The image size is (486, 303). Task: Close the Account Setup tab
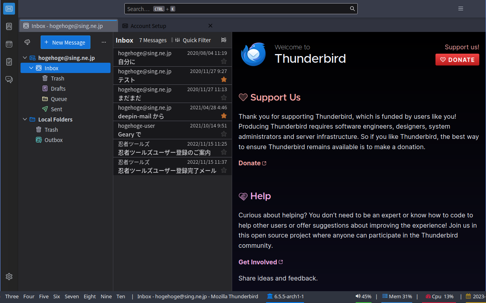pyautogui.click(x=210, y=26)
